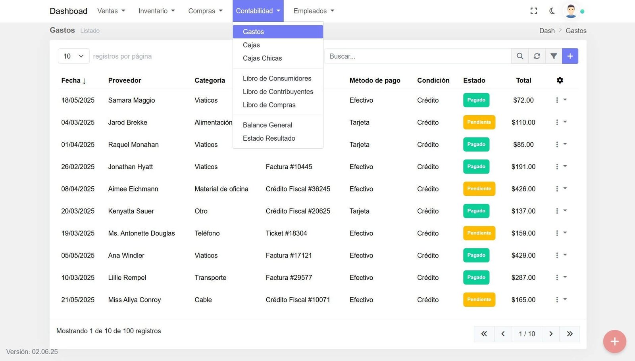635x361 pixels.
Task: Open the records per page dropdown
Action: tap(73, 56)
